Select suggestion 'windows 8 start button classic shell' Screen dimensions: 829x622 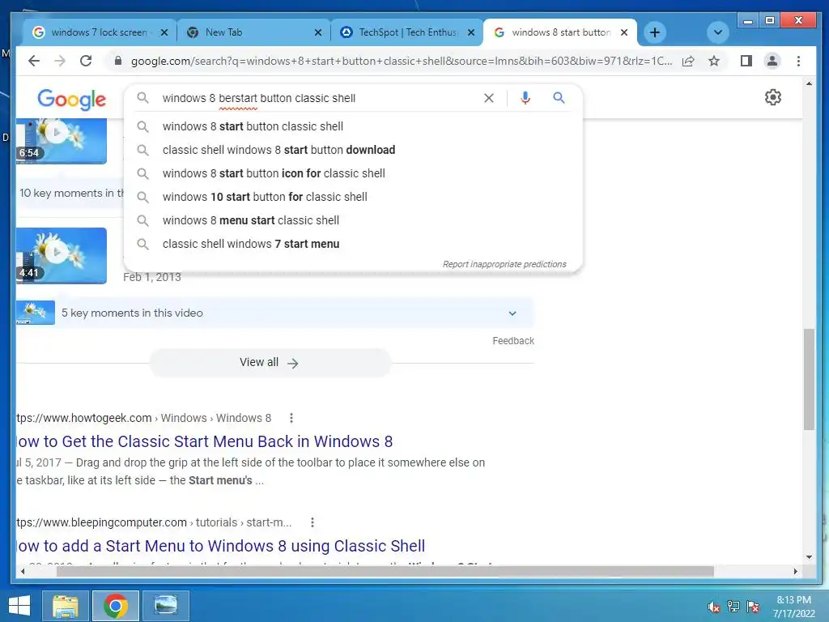point(353,126)
